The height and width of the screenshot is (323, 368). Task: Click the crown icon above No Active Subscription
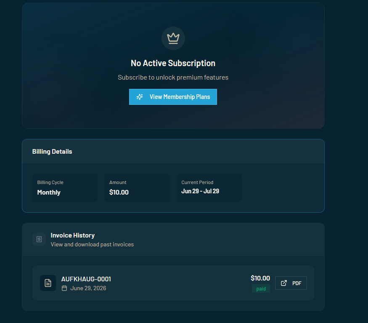(x=173, y=38)
